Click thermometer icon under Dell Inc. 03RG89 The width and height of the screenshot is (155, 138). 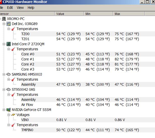[x=13, y=29]
